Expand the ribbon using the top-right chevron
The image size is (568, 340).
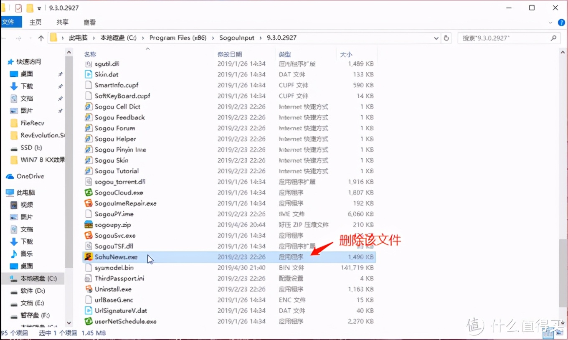click(550, 22)
